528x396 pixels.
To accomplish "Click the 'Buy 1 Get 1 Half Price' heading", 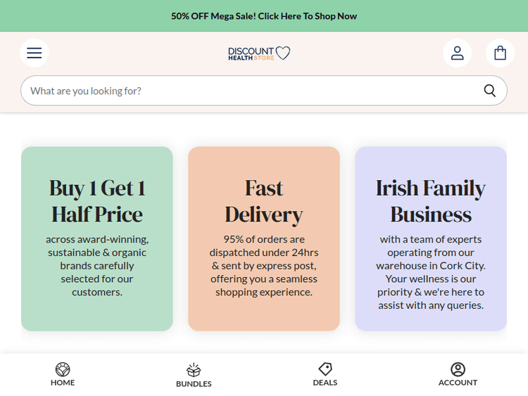I will tap(97, 201).
